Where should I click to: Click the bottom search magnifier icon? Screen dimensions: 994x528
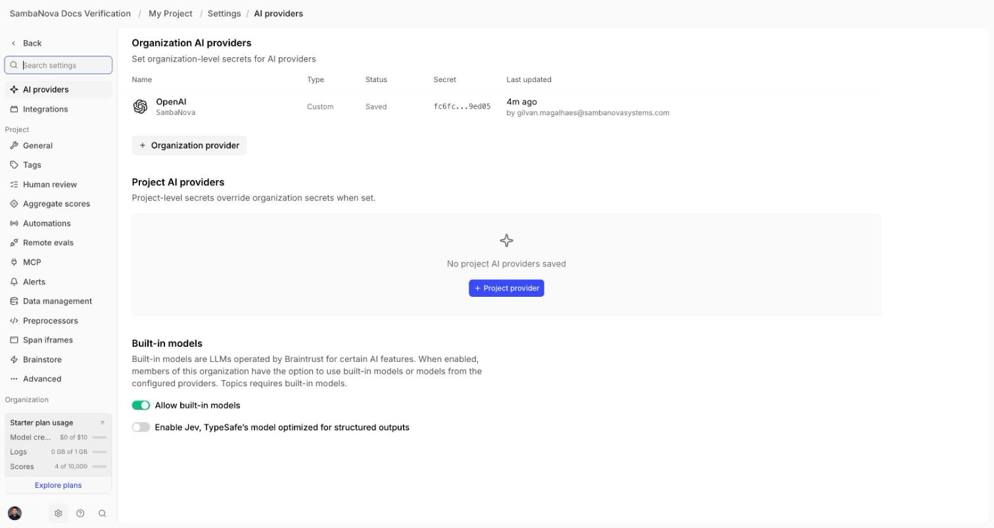[102, 514]
